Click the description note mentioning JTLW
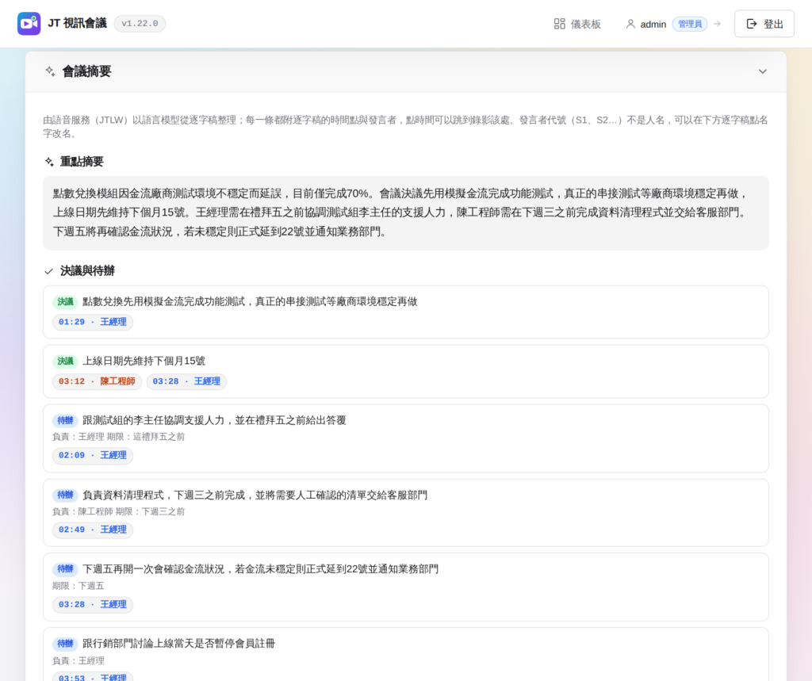 coord(406,127)
